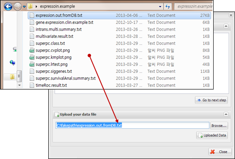Click the navigation pane scrollbar thumb

coord(19,76)
